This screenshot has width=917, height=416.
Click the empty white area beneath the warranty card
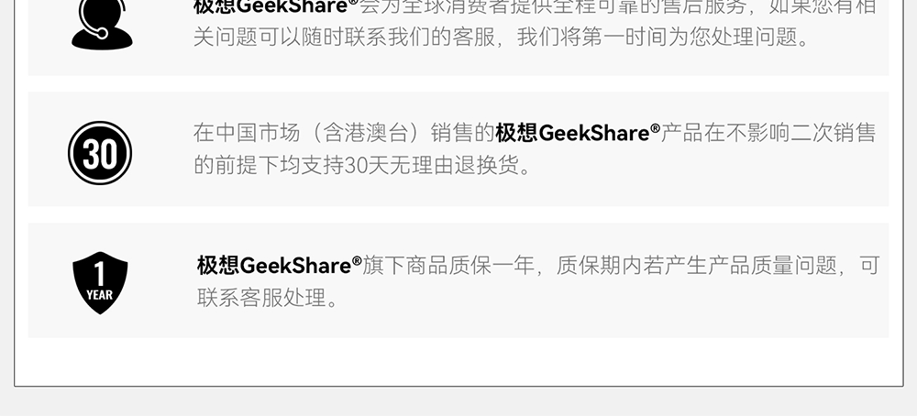(458, 361)
